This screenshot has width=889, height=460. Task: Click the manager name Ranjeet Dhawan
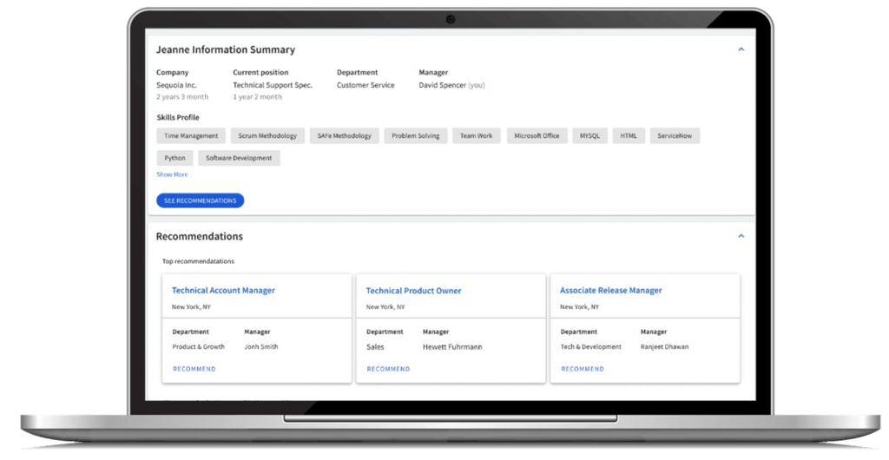[x=664, y=346]
